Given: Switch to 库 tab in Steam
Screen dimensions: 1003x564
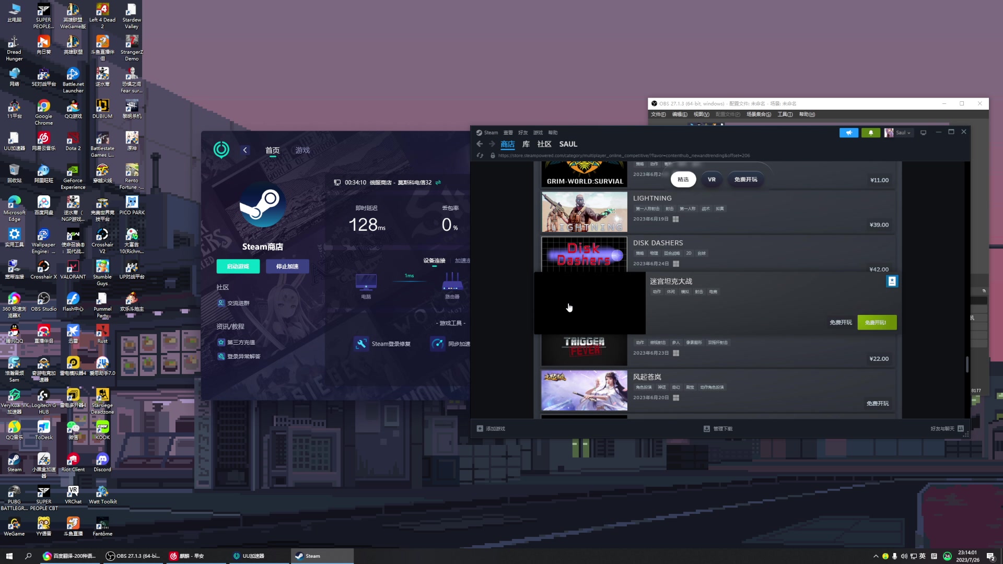Looking at the screenshot, I should pos(526,144).
